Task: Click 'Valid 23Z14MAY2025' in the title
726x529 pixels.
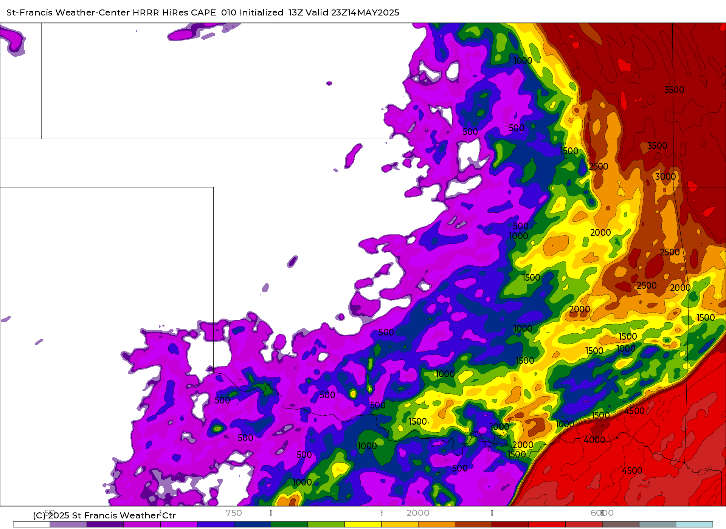Action: (352, 12)
